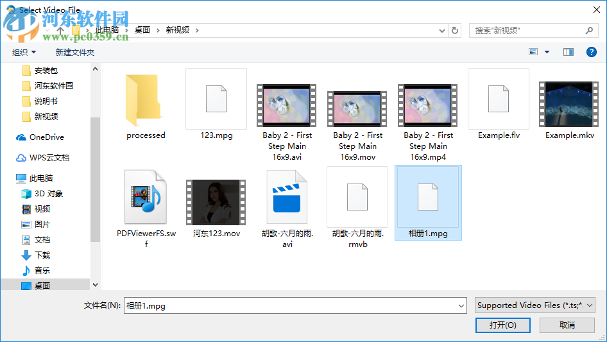Expand the file name combo box dropdown

coord(461,305)
